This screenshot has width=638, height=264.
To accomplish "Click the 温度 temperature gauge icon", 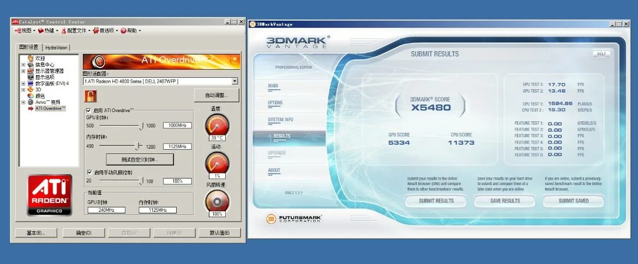I will pos(217,125).
